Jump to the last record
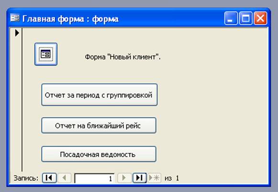 140,178
